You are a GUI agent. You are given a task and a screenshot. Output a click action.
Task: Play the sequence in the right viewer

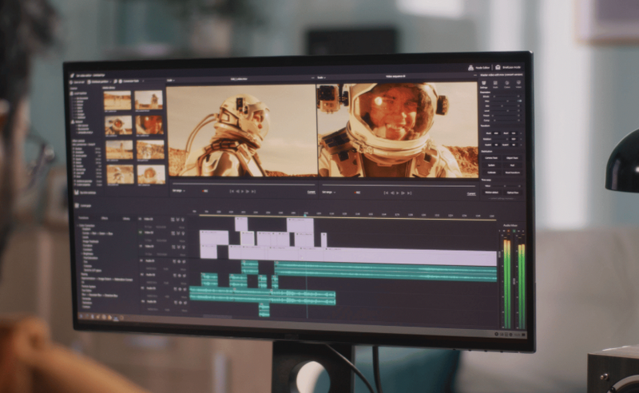pyautogui.click(x=397, y=193)
